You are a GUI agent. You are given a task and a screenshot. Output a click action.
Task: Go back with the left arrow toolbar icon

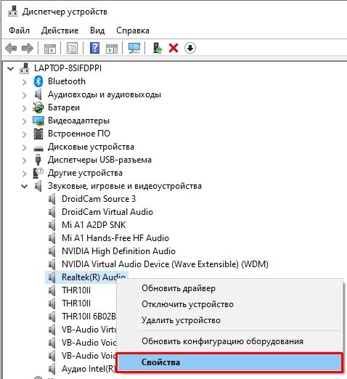click(x=11, y=48)
